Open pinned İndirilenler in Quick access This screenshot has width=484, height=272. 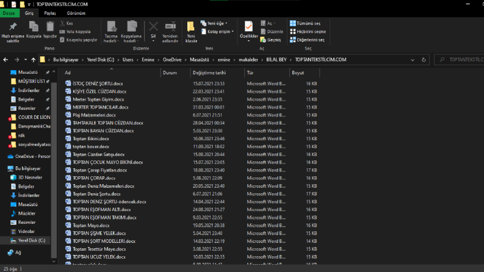tap(29, 90)
